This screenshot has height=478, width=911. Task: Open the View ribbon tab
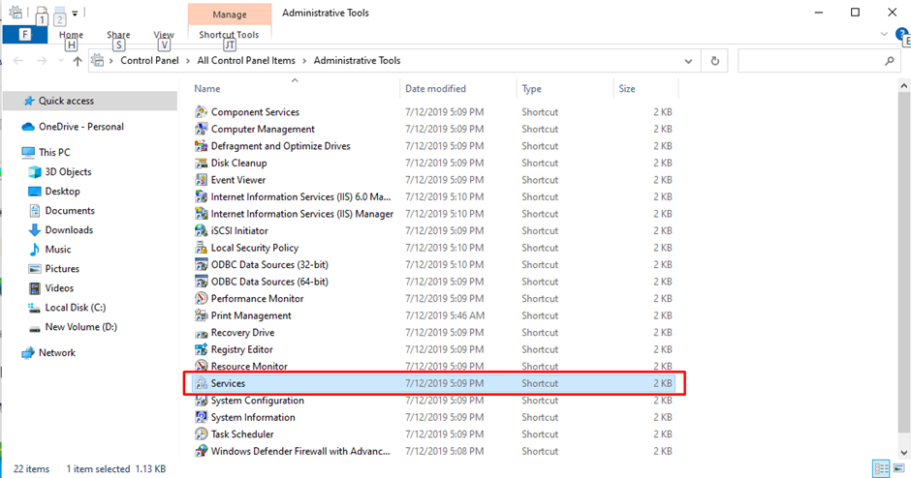(x=164, y=35)
